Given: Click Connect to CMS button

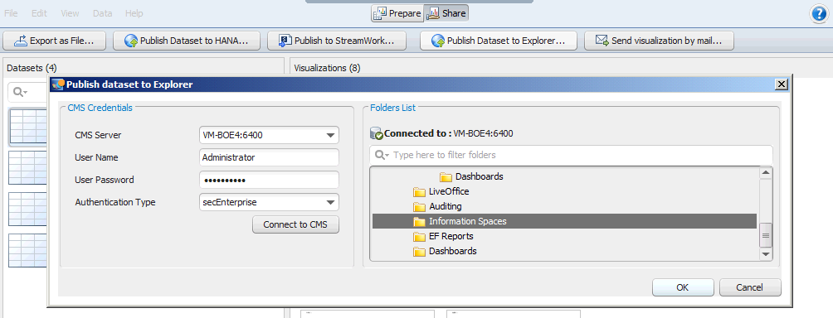Looking at the screenshot, I should [295, 224].
